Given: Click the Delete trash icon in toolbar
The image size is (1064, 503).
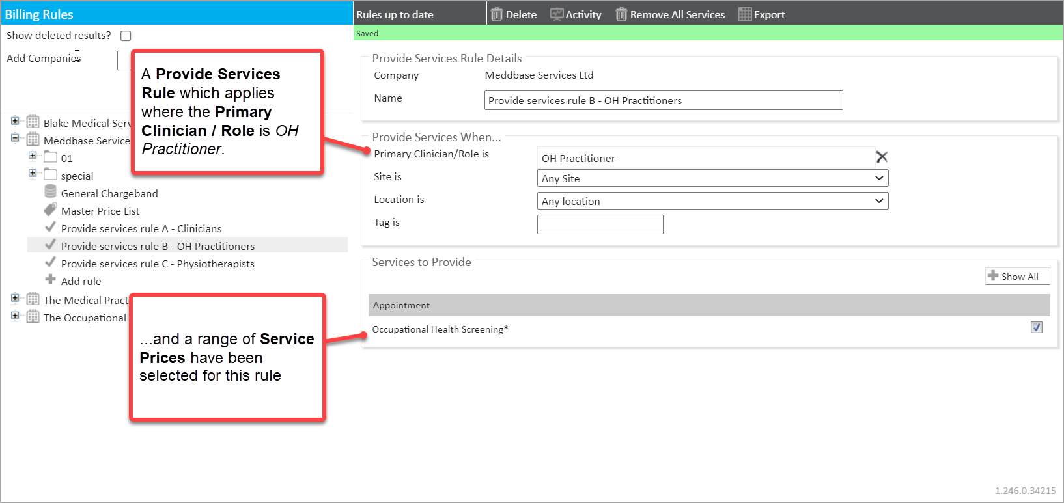Looking at the screenshot, I should click(497, 14).
